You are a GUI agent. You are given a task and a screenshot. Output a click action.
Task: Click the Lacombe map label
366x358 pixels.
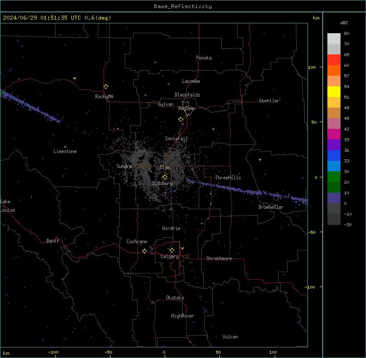[x=191, y=81]
